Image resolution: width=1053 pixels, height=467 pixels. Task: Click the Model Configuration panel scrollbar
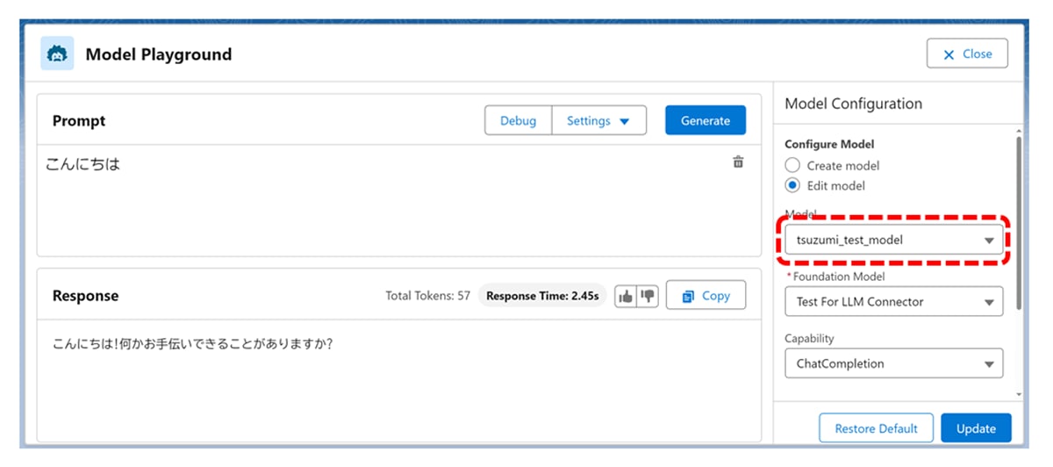[x=1018, y=223]
